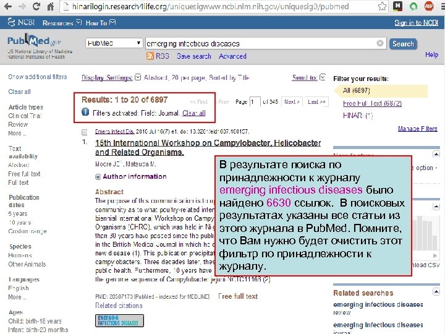Go back with the browser back arrow
The image size is (445, 334).
click(8, 6)
